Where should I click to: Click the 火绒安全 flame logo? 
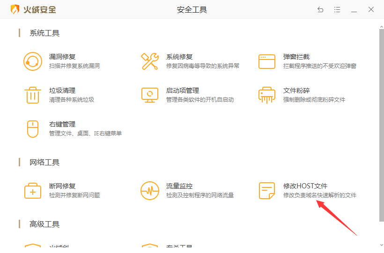click(x=15, y=9)
